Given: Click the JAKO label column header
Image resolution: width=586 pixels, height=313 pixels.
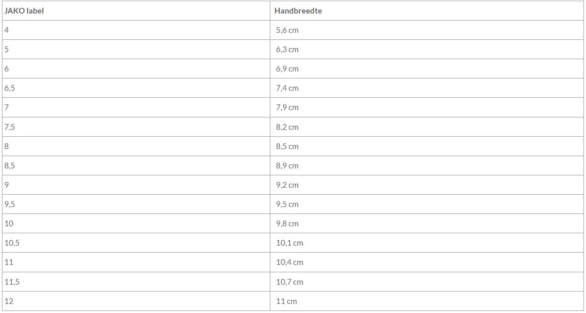Looking at the screenshot, I should tap(24, 11).
